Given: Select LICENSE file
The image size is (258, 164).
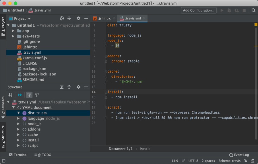Looking at the screenshot, I should coord(48,63).
